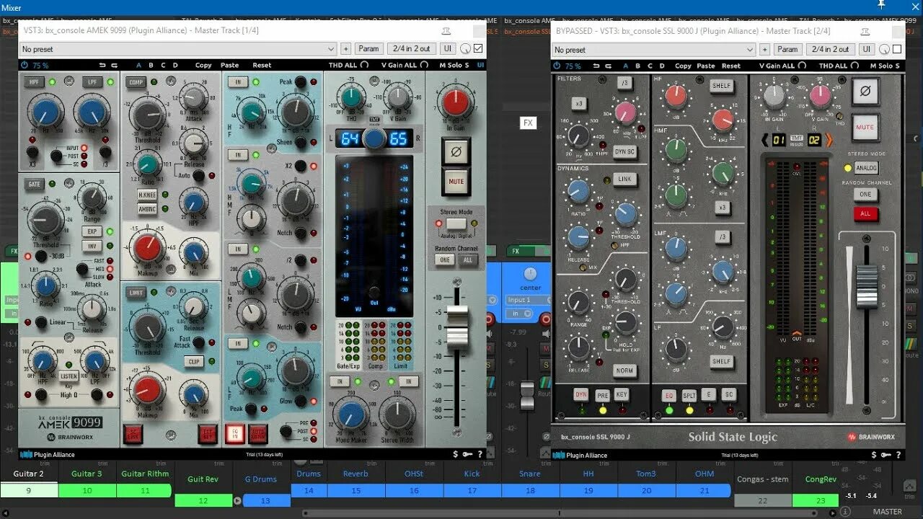
Task: Toggle the AMEK EQ IN red button
Action: (234, 433)
